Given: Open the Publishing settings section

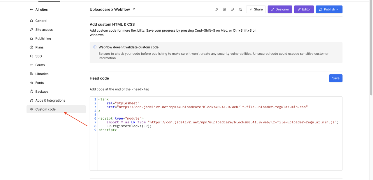Looking at the screenshot, I should point(43,38).
